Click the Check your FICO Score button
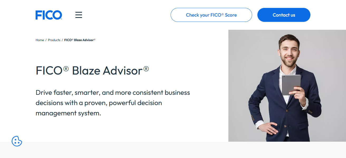The width and height of the screenshot is (346, 158). tap(211, 15)
